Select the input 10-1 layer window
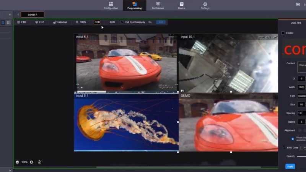The width and height of the screenshot is (306, 172). tap(228, 63)
